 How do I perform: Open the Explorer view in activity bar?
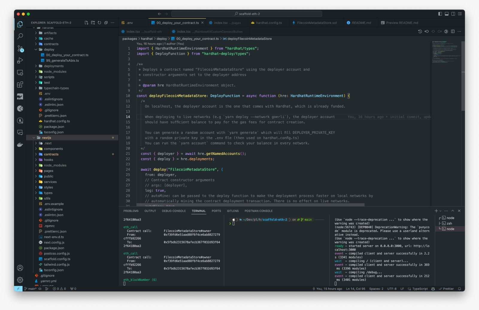coord(20,24)
